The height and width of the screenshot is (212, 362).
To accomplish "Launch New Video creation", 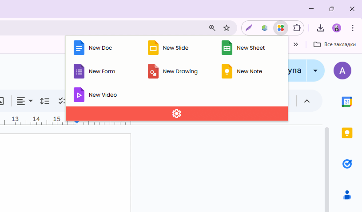I will coord(95,95).
